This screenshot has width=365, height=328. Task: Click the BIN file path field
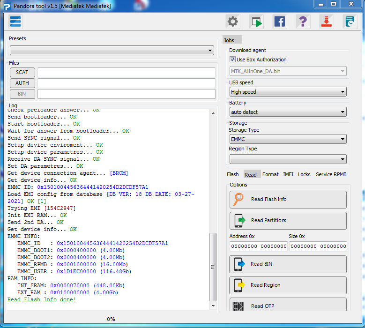[127, 94]
